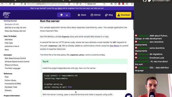Screen dimensions: 172x97
Task: Open the 'our Slack' banner link
Action: pos(58,8)
